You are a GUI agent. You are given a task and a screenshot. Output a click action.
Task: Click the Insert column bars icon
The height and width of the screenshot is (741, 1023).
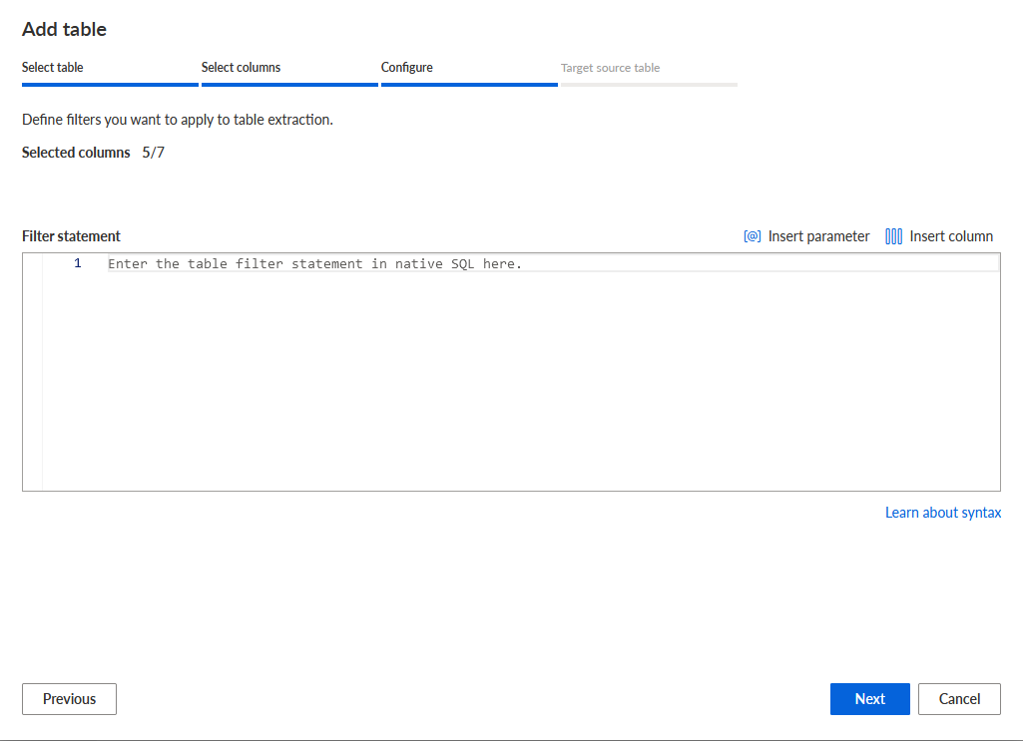[893, 236]
